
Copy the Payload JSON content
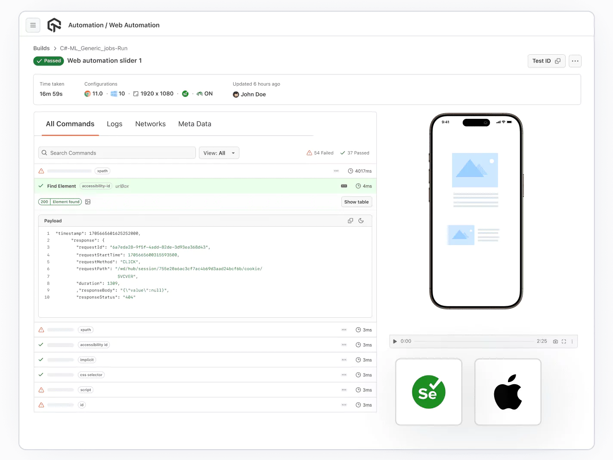350,221
